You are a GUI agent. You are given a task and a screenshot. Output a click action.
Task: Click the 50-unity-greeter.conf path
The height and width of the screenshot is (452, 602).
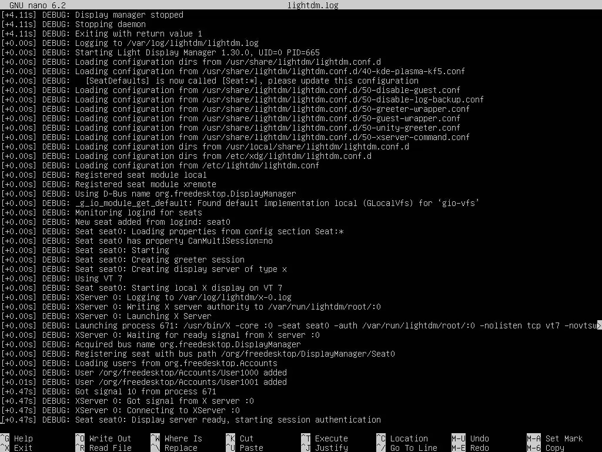point(332,128)
